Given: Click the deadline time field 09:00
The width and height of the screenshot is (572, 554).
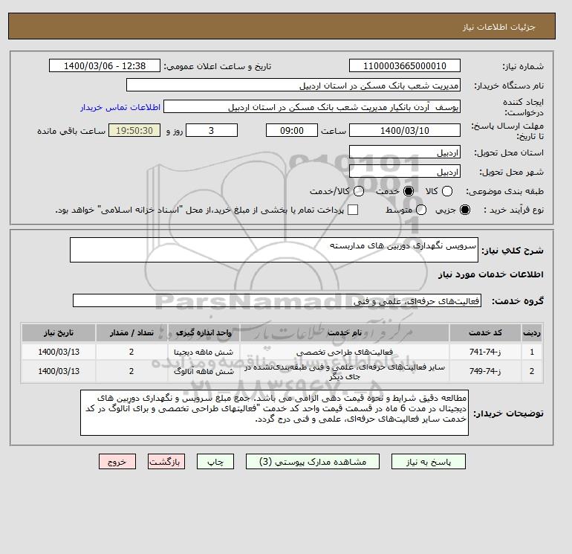Looking at the screenshot, I should pos(292,130).
